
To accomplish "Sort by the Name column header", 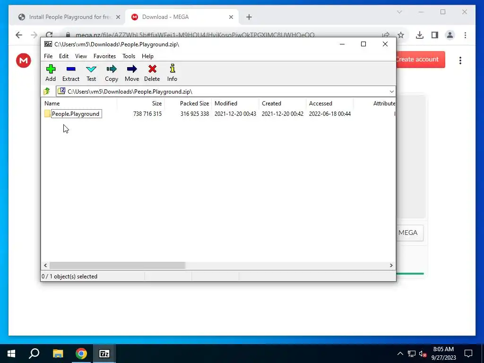I will coord(79,104).
